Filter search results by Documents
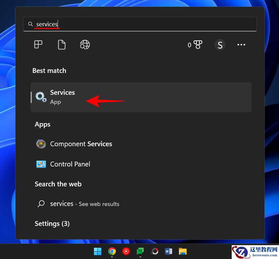Viewport: 279px width, 259px height. pyautogui.click(x=61, y=45)
